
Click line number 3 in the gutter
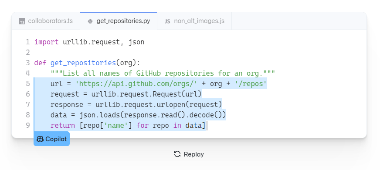coord(28,63)
